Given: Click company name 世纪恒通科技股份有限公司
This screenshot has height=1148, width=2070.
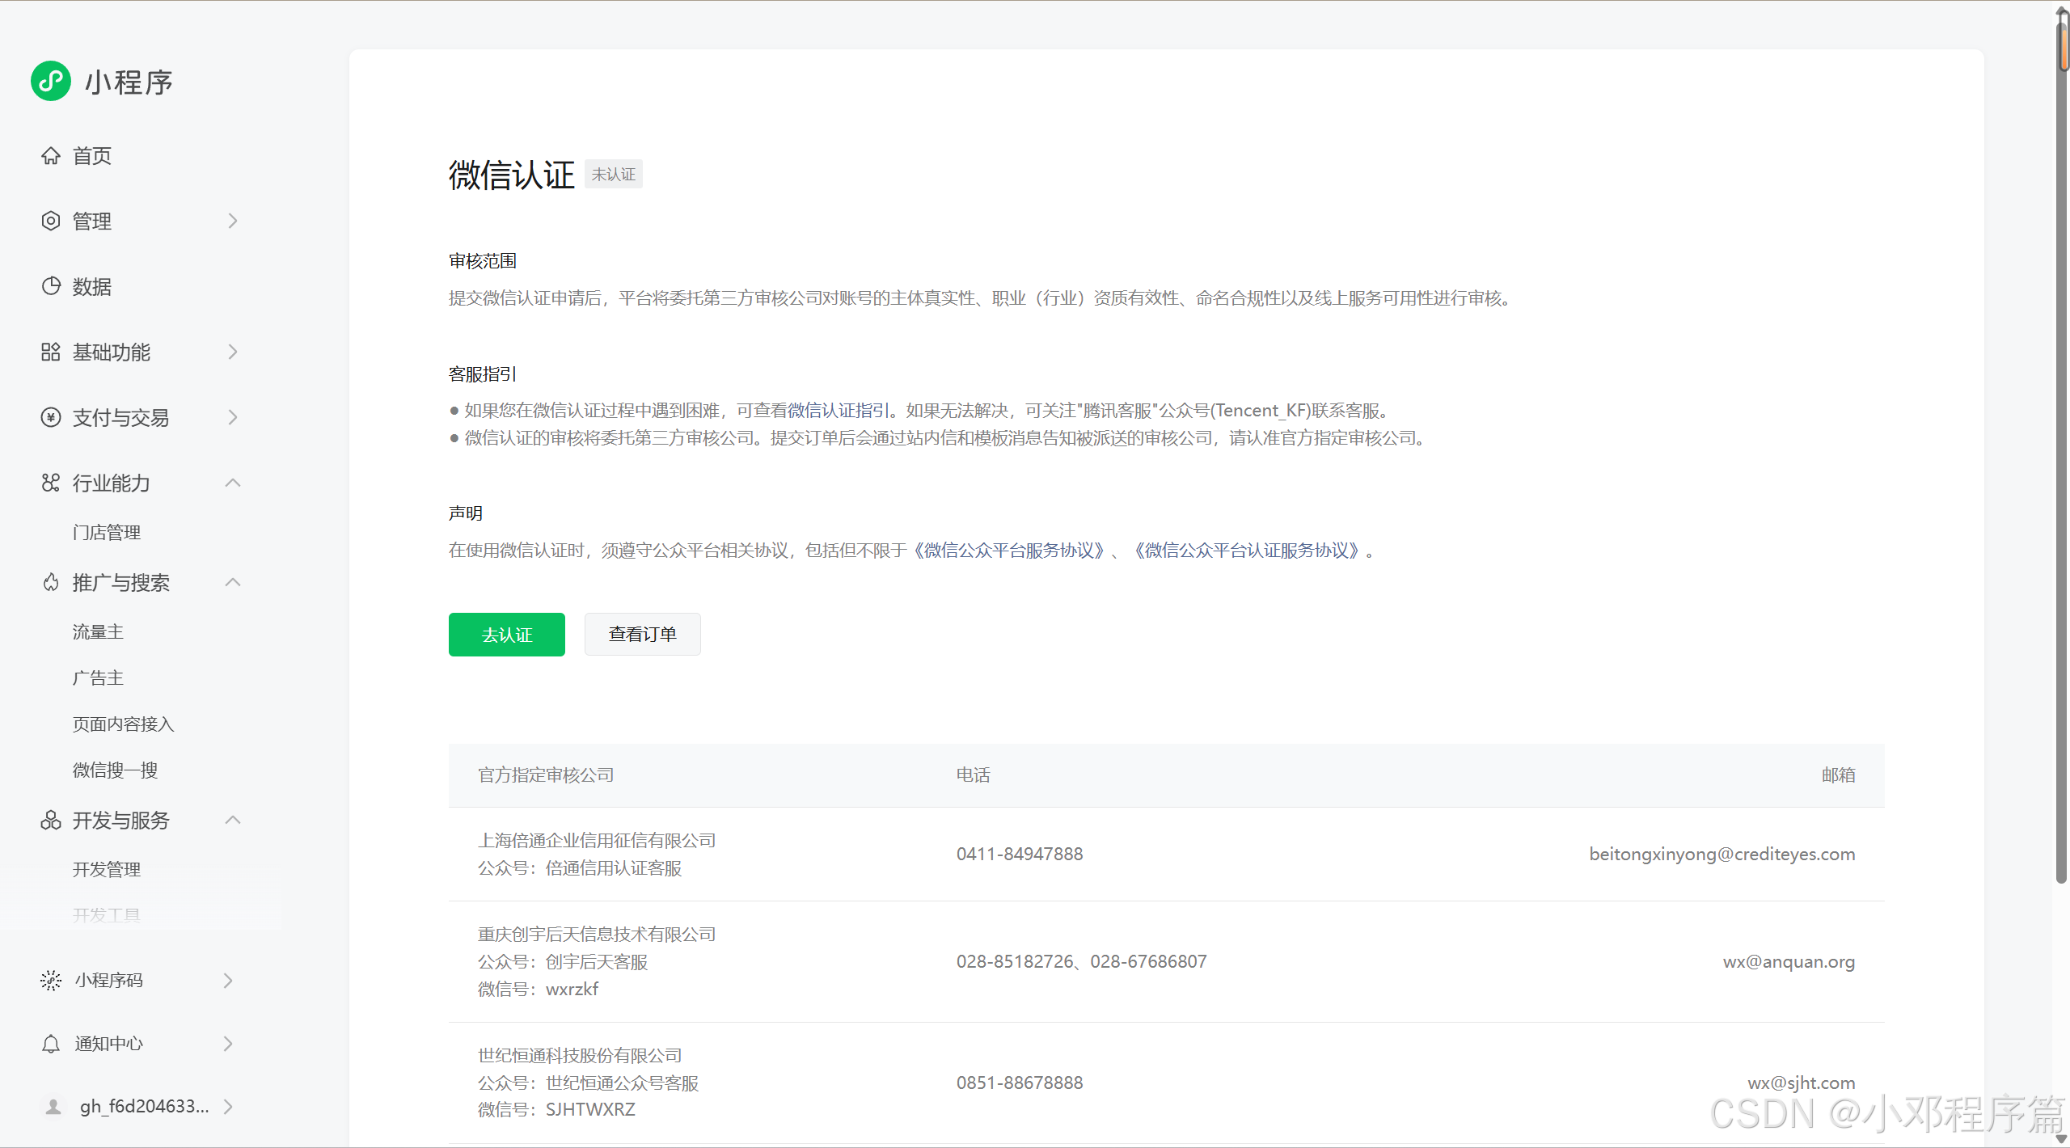Looking at the screenshot, I should (580, 1056).
